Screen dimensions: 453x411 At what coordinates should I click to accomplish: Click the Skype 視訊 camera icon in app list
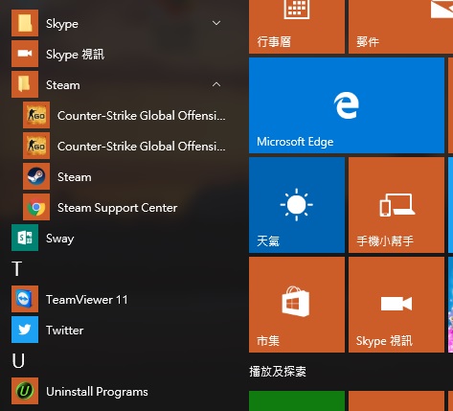coord(25,54)
